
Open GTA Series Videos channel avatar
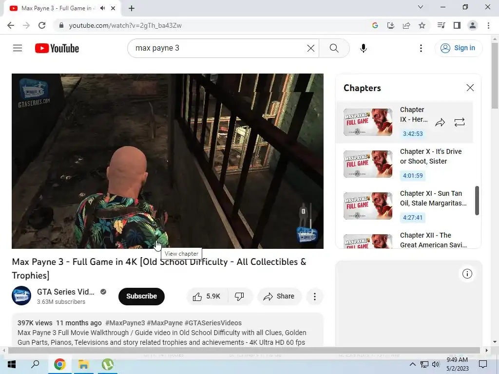coord(21,296)
